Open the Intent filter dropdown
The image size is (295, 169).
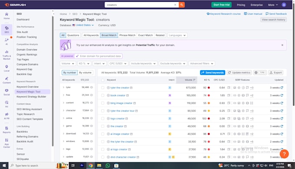click(x=99, y=64)
